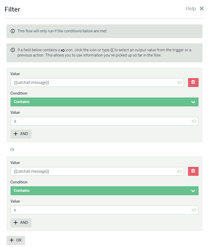The width and height of the screenshot is (208, 247).
Task: Close the Filter panel with the X
Action: tap(202, 8)
